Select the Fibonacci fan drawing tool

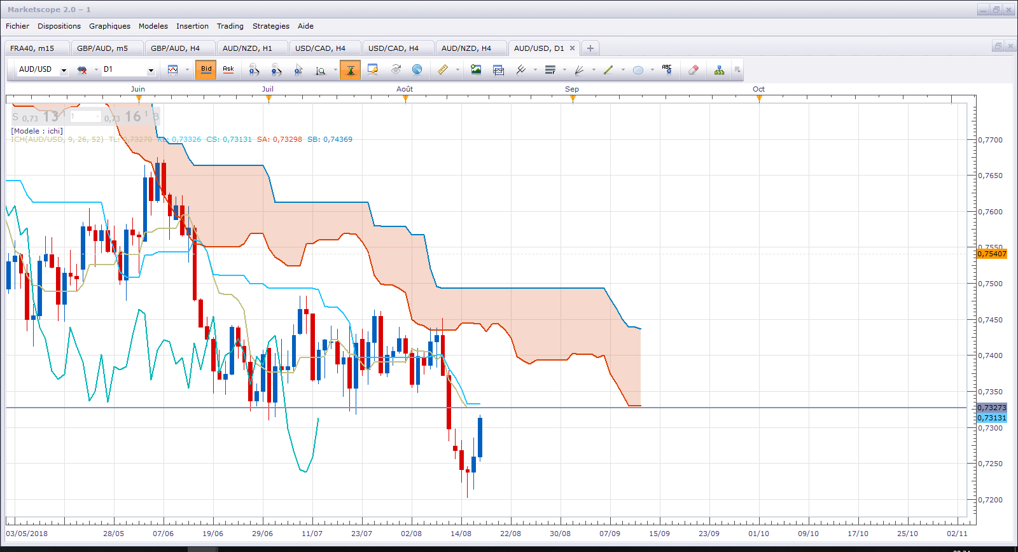[579, 70]
